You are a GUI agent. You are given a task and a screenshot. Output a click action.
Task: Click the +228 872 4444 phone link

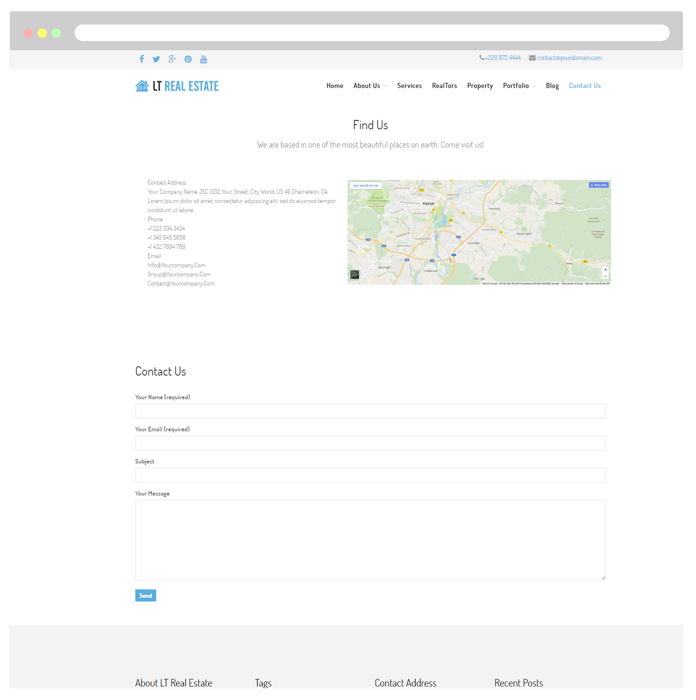[x=503, y=58]
